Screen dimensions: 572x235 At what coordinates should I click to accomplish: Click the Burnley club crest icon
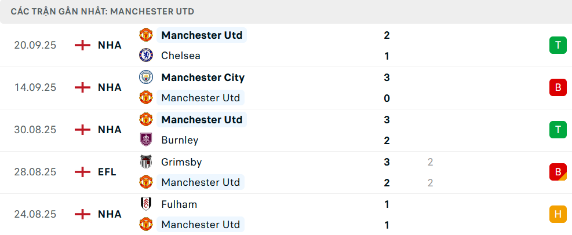(x=145, y=140)
